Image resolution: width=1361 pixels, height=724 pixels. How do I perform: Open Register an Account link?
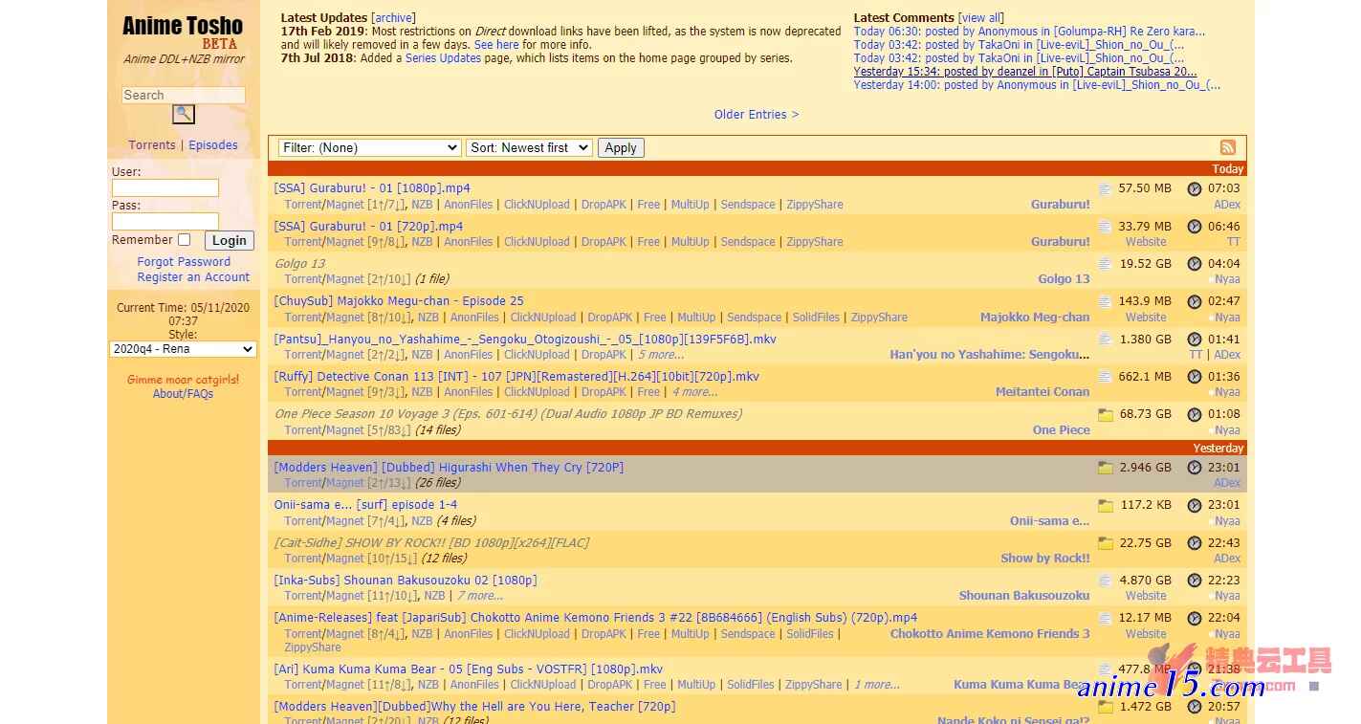(193, 277)
